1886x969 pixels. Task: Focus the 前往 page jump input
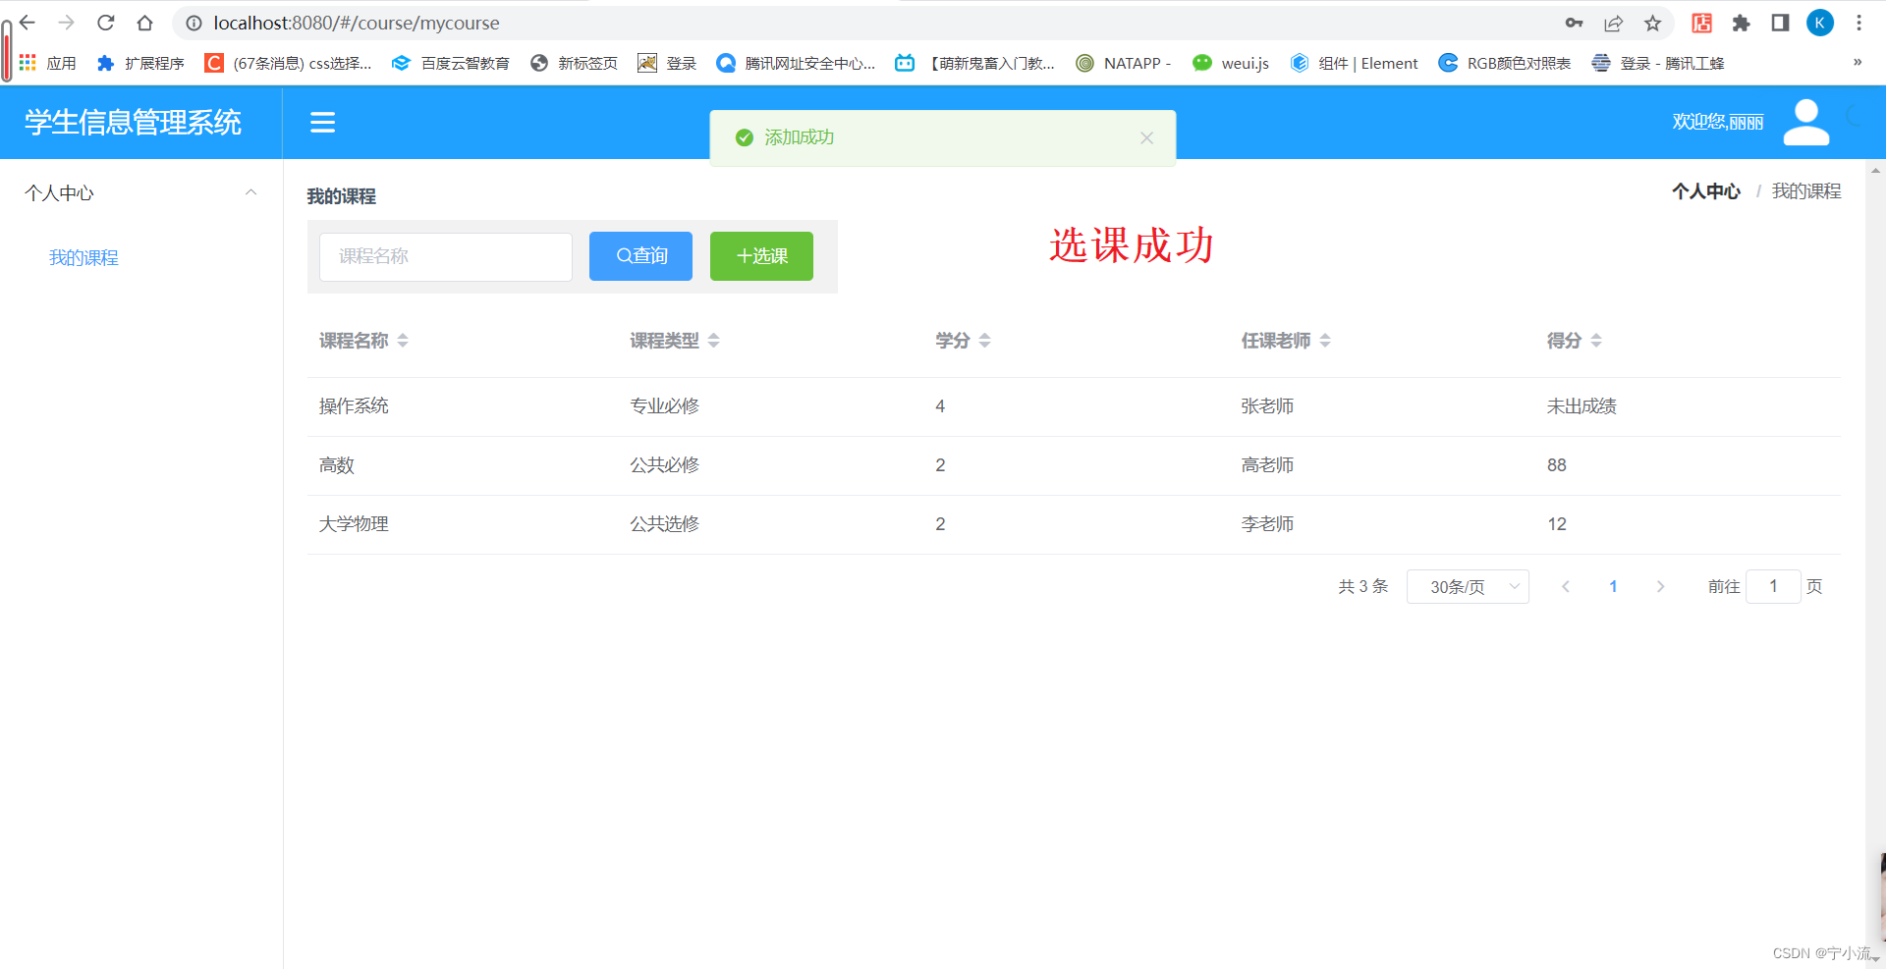click(1773, 586)
